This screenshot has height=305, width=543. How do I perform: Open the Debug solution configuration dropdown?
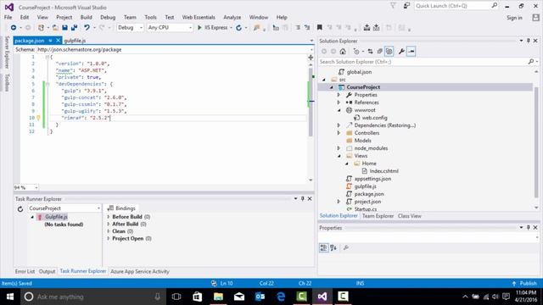point(130,28)
